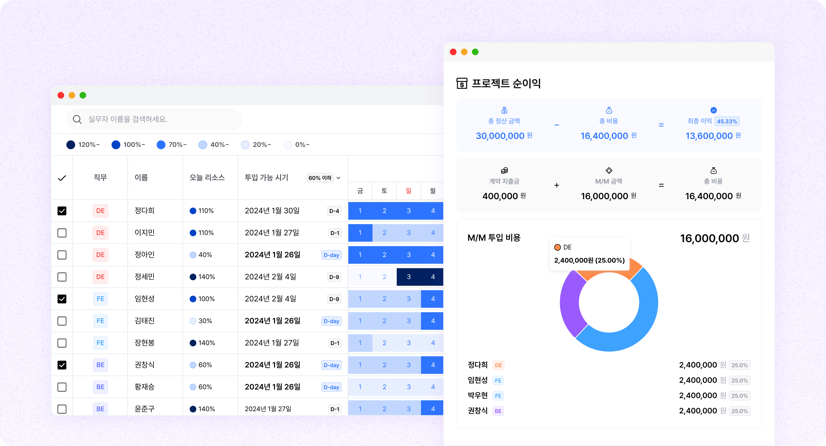Click the 120%~ legend swatch

(71, 145)
